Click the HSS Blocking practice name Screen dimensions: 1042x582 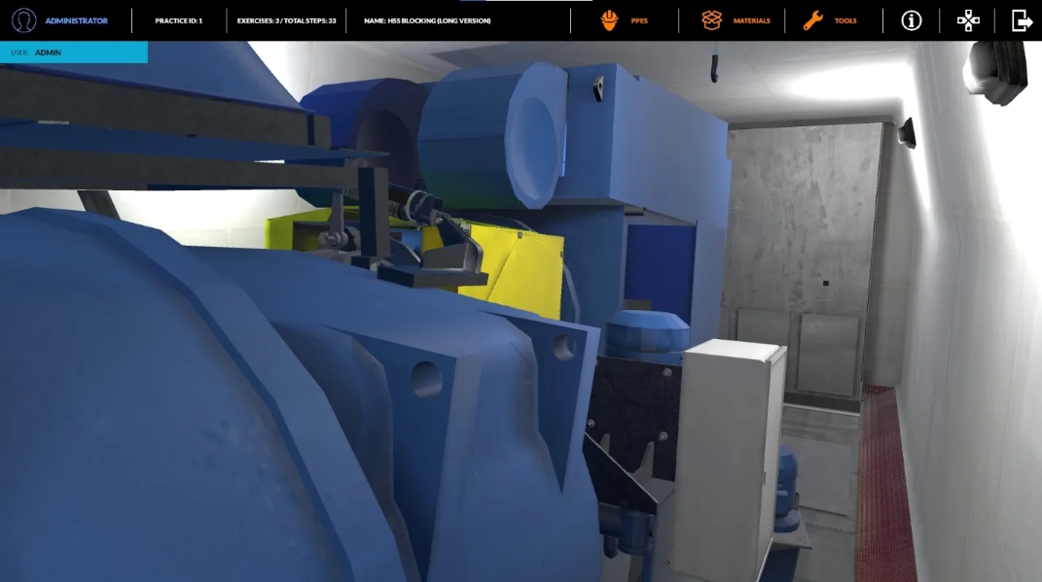(427, 20)
